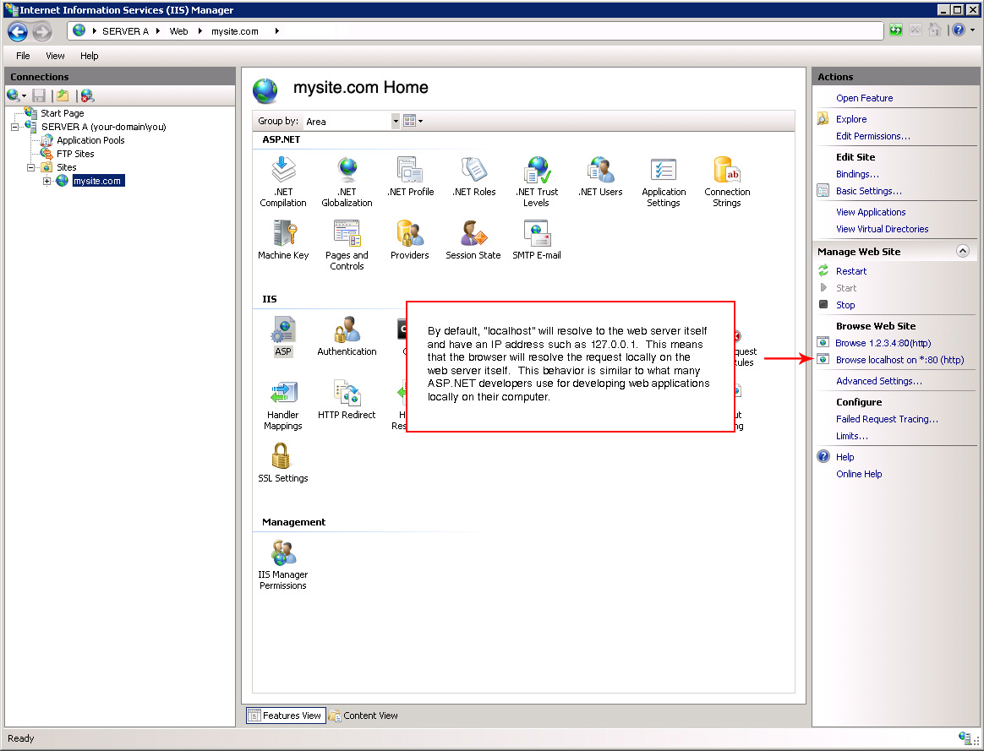Open Bindings for the site

click(857, 174)
